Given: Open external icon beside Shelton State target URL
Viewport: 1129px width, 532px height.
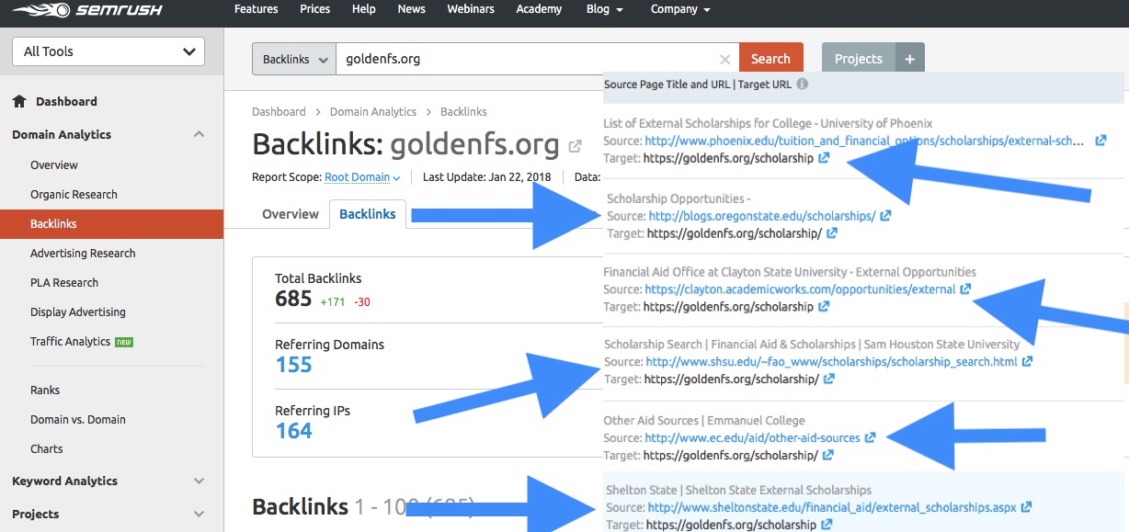Looking at the screenshot, I should click(x=827, y=525).
